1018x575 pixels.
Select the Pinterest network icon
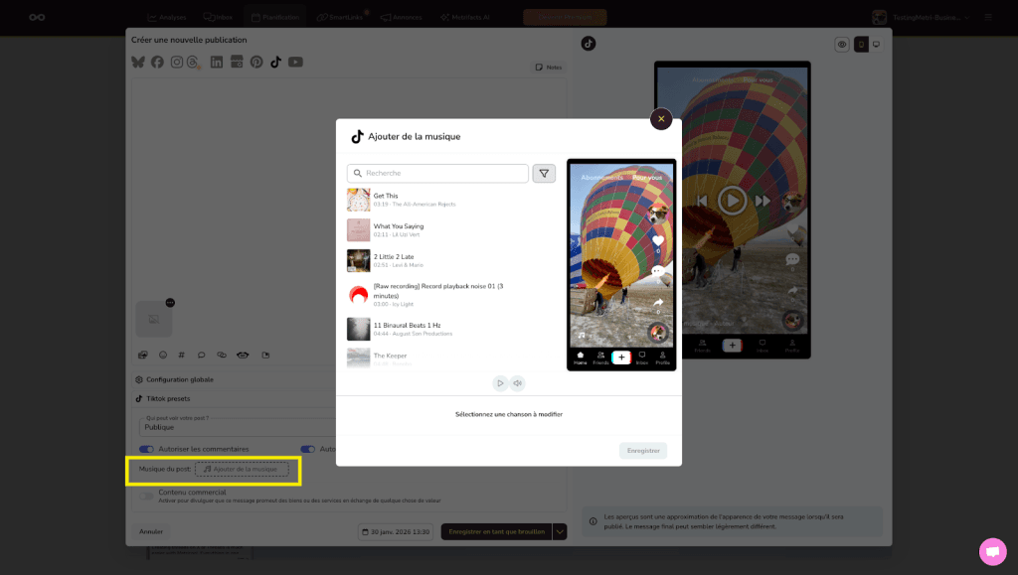click(x=256, y=63)
